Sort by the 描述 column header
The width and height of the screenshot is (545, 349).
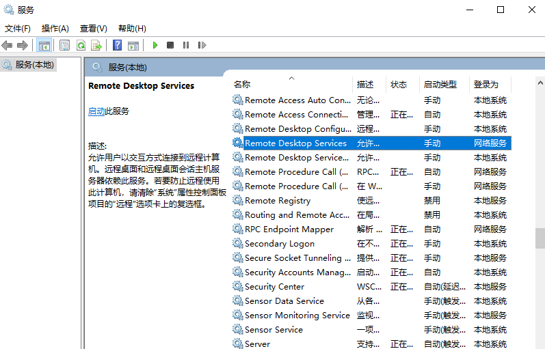coord(369,85)
